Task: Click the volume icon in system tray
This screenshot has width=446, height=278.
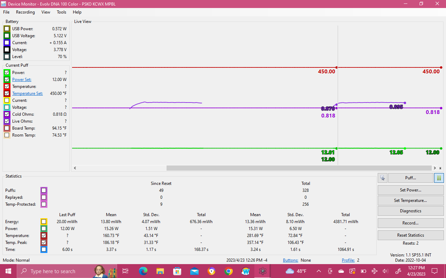Action: point(385,271)
